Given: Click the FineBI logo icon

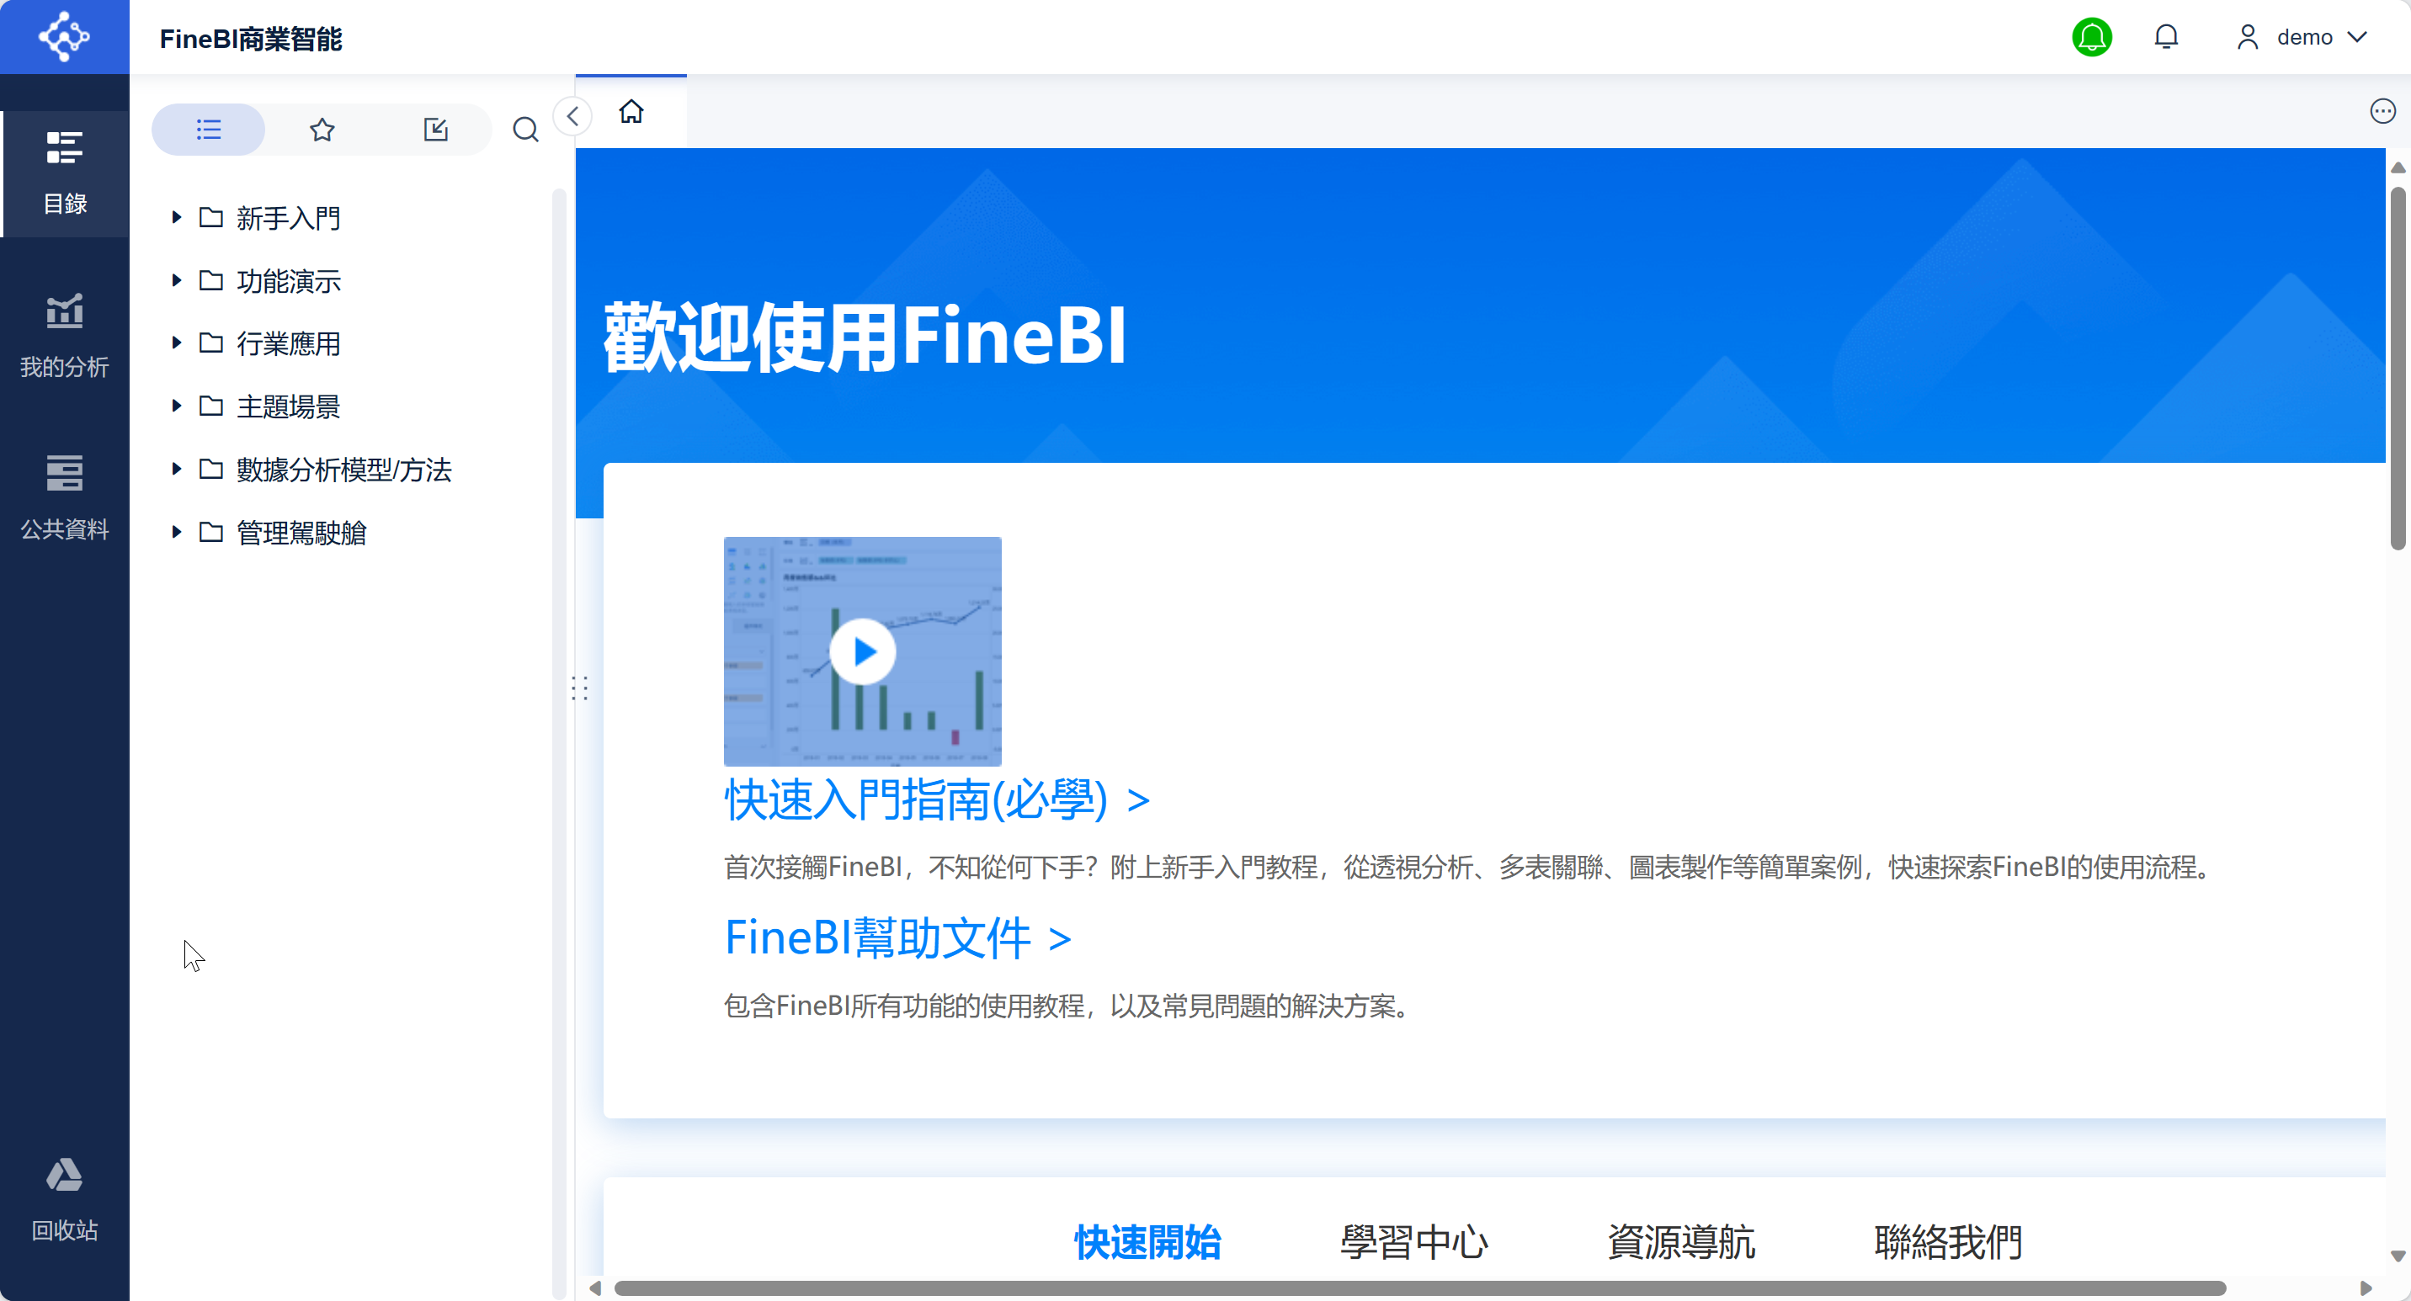Looking at the screenshot, I should tap(64, 36).
